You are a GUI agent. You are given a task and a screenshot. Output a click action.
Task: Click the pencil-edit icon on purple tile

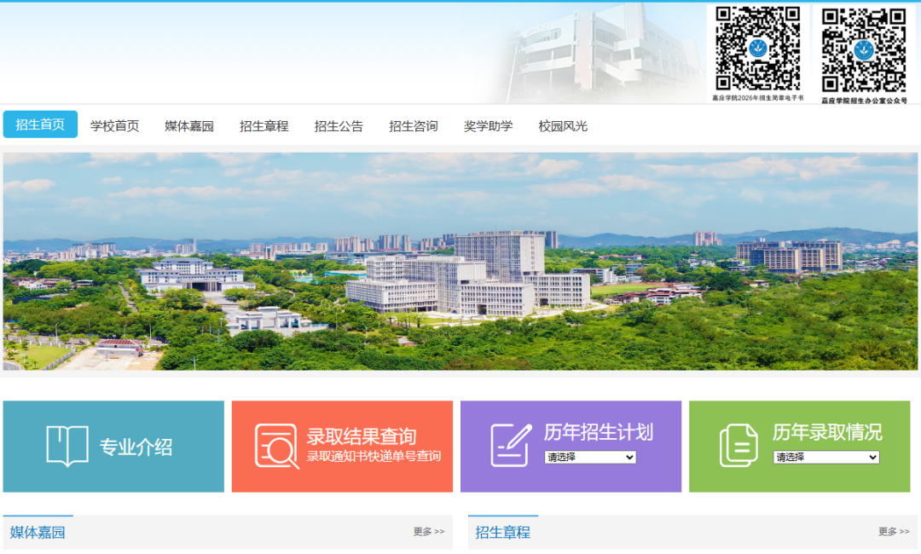[x=511, y=445]
